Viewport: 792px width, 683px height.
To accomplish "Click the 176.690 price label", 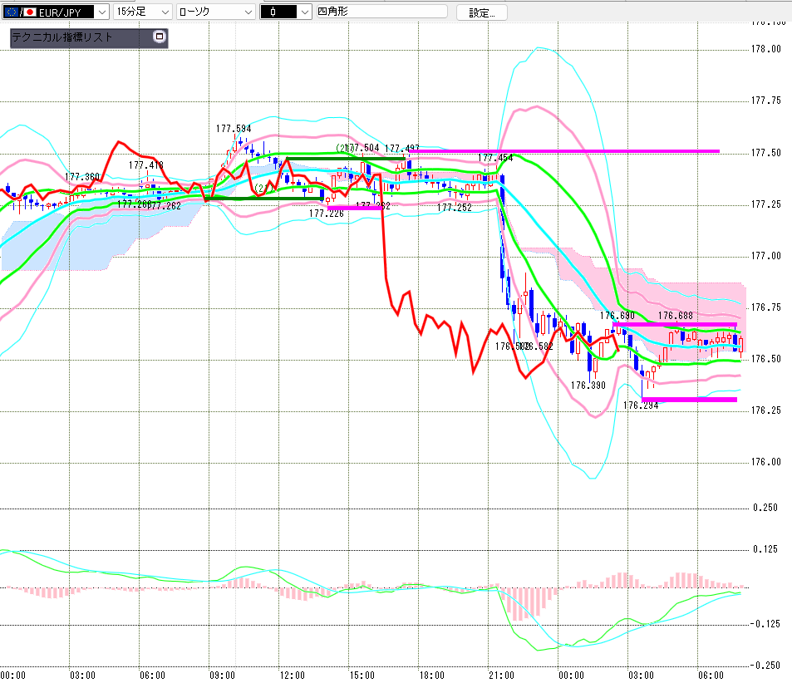I will [617, 316].
